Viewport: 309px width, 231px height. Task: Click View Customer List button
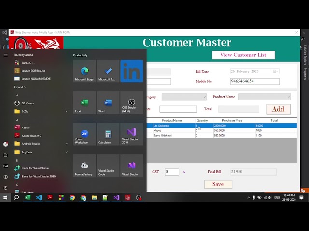pyautogui.click(x=243, y=55)
